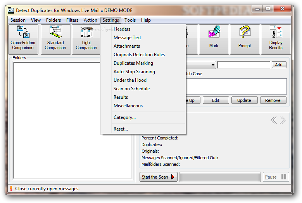Go to next page with right chevrons
Viewport: 302px width, 203px height.
(283, 120)
